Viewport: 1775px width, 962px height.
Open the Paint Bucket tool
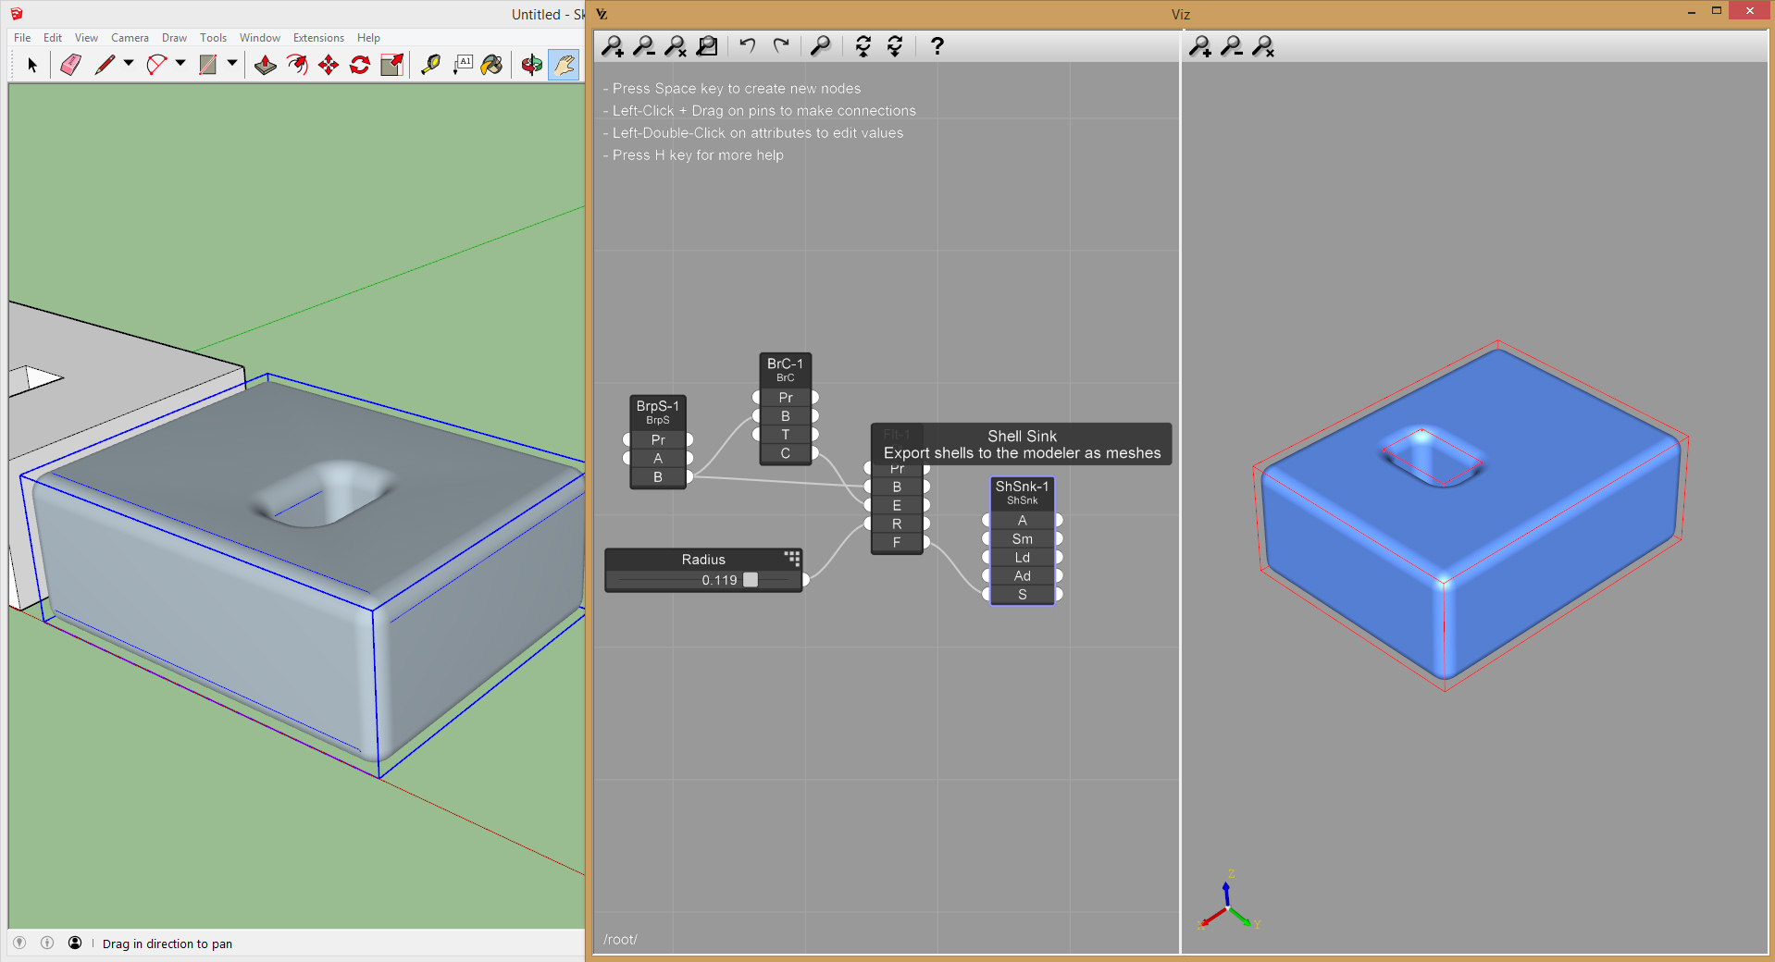pos(492,65)
